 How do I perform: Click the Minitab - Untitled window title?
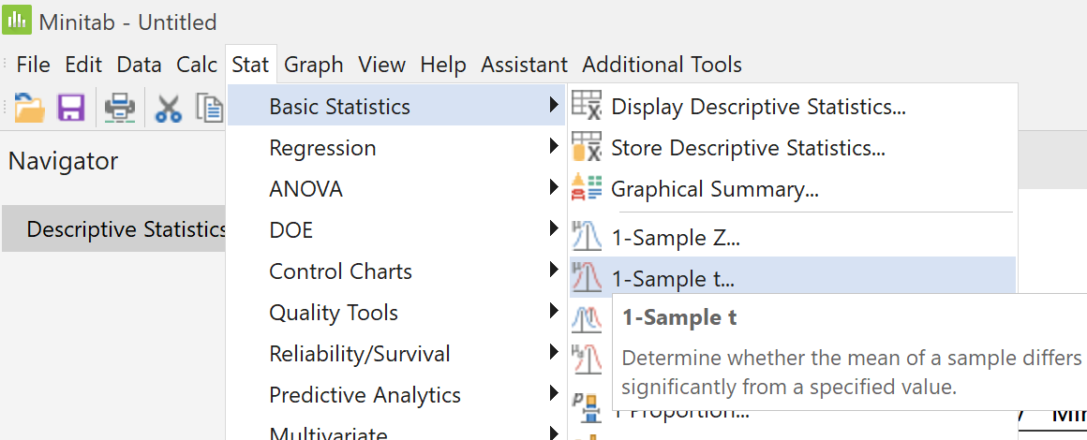[127, 22]
